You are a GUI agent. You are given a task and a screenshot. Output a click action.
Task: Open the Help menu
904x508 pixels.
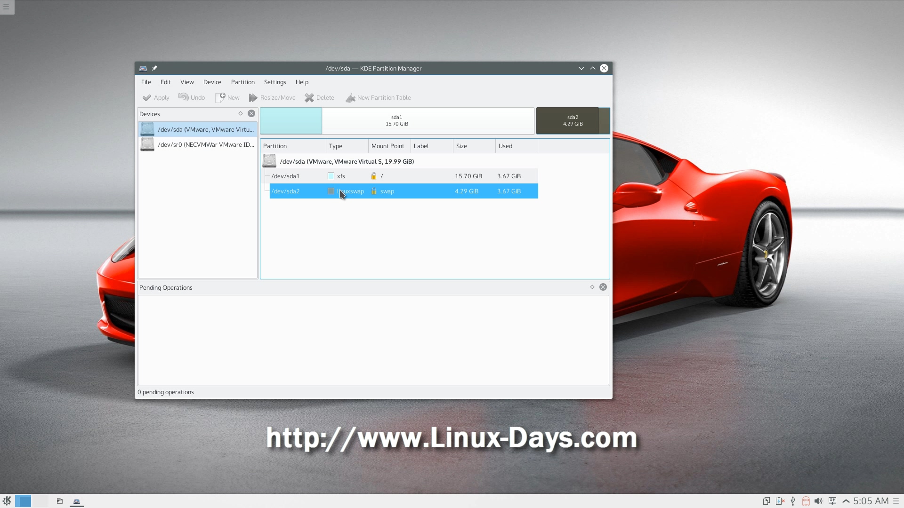(302, 82)
